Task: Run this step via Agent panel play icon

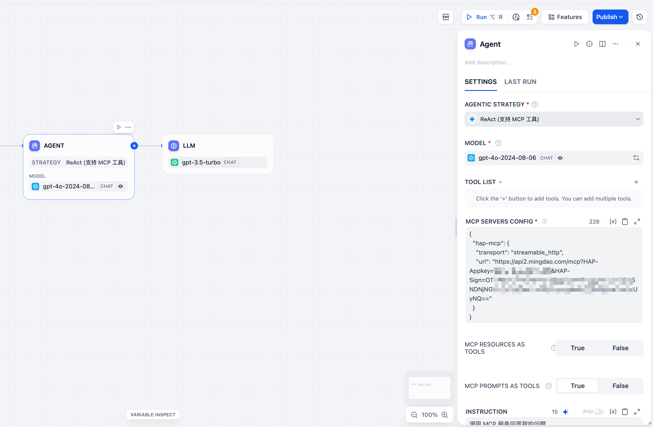Action: click(x=576, y=44)
